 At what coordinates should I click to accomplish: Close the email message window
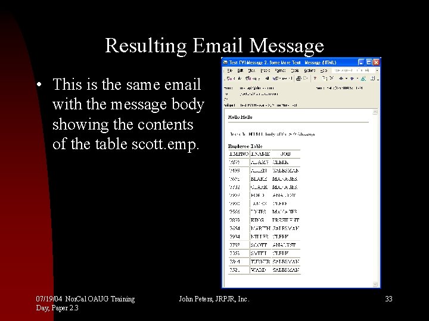pos(377,62)
